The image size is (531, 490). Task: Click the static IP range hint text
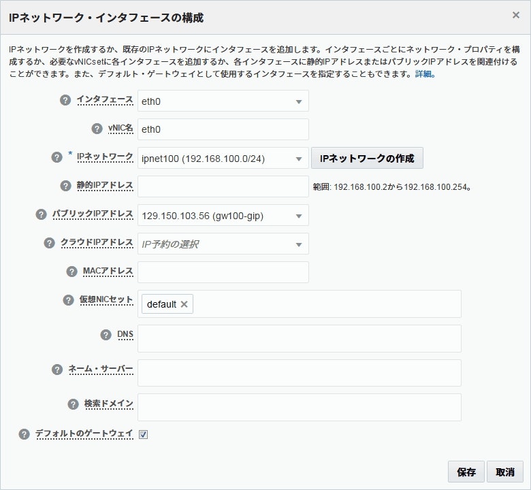[392, 186]
